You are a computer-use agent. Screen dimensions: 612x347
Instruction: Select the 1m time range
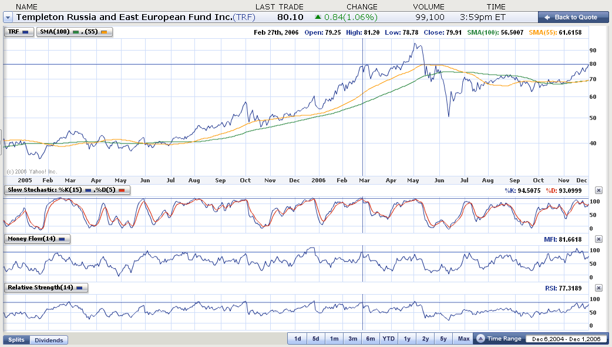click(334, 339)
